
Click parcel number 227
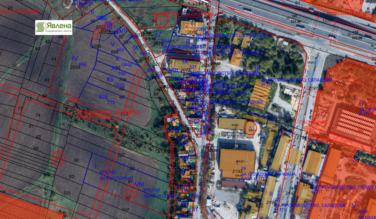click(121, 155)
